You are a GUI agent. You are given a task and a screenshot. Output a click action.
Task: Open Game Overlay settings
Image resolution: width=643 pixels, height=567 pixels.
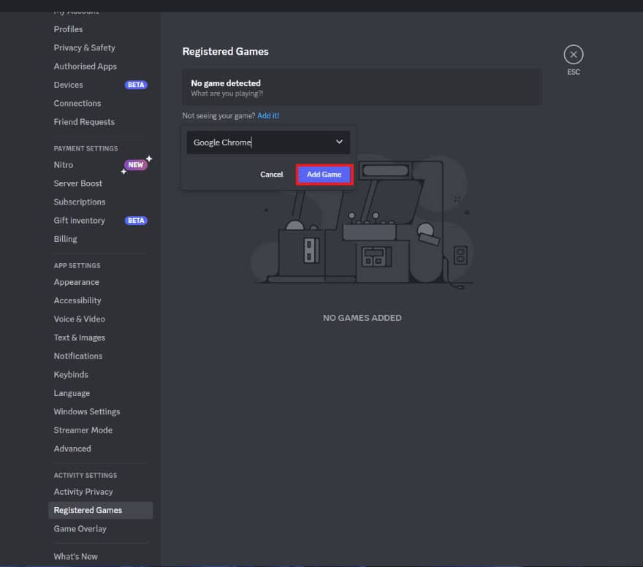(x=80, y=528)
